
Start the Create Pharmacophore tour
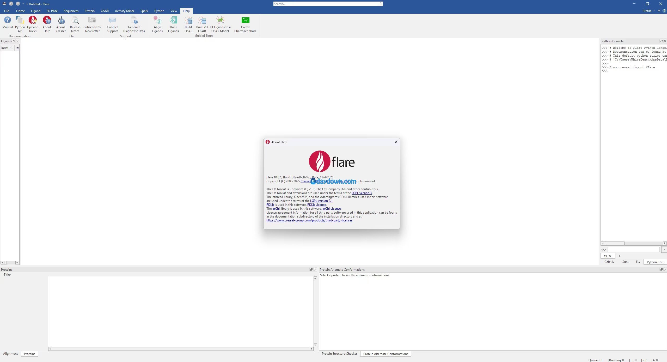pos(245,24)
